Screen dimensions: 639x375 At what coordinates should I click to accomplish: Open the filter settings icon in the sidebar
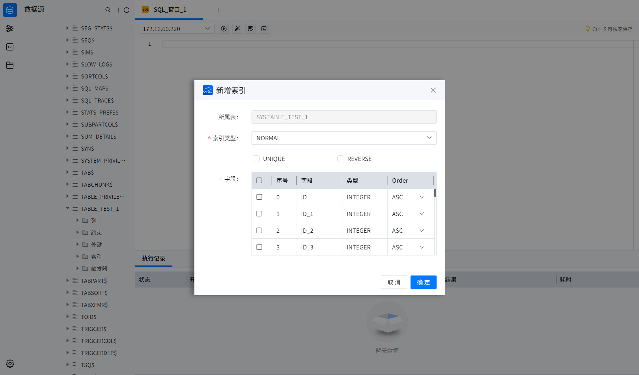point(10,28)
